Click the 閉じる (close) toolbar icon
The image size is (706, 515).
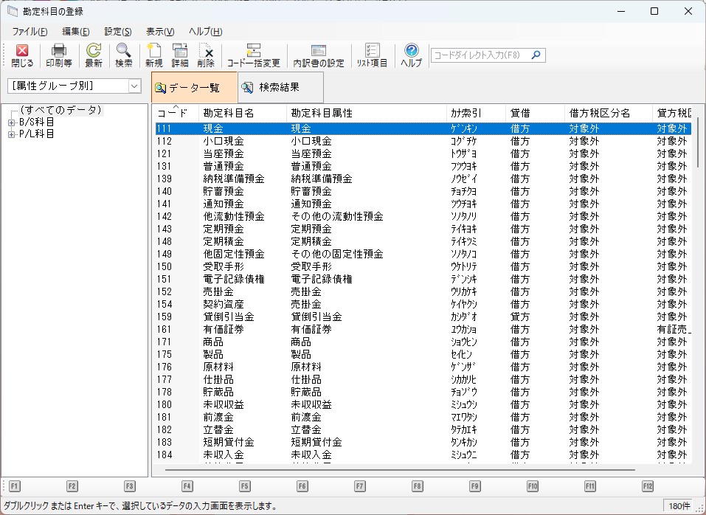pyautogui.click(x=22, y=55)
